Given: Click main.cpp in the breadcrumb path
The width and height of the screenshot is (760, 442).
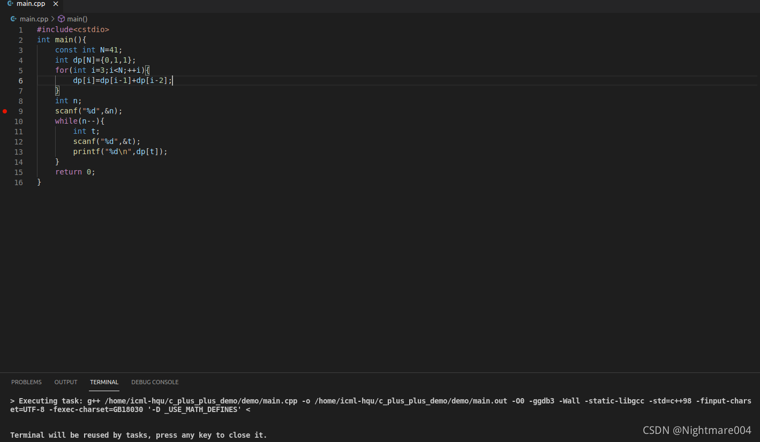Looking at the screenshot, I should pyautogui.click(x=34, y=19).
